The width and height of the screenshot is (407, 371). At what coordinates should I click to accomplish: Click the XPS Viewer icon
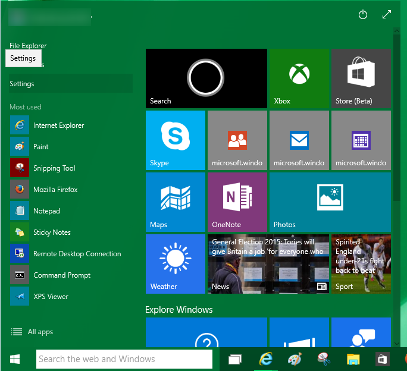[20, 296]
